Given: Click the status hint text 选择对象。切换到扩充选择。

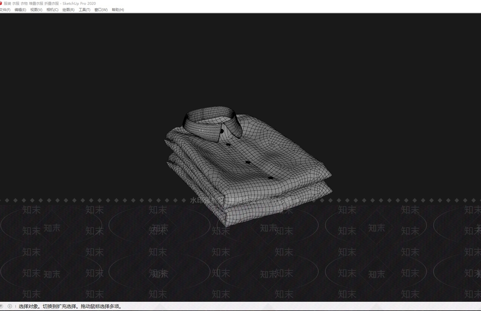Looking at the screenshot, I should (49, 306).
